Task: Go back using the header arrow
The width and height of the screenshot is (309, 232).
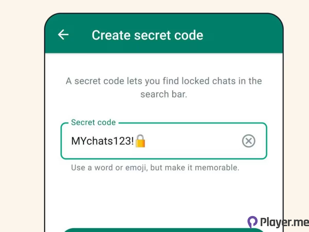Action: pyautogui.click(x=63, y=35)
